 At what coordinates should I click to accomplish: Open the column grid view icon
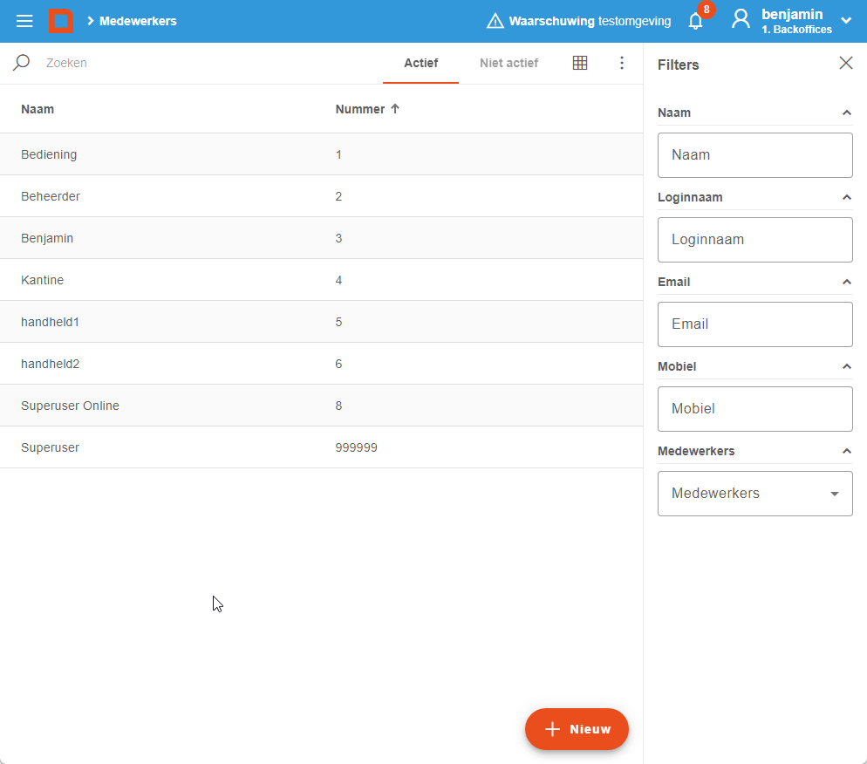pyautogui.click(x=580, y=63)
